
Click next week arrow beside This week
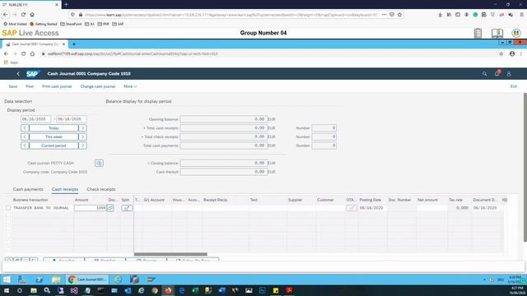coord(82,136)
